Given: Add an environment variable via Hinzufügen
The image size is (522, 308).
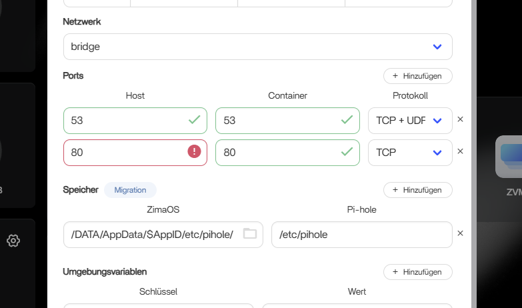Looking at the screenshot, I should (417, 272).
